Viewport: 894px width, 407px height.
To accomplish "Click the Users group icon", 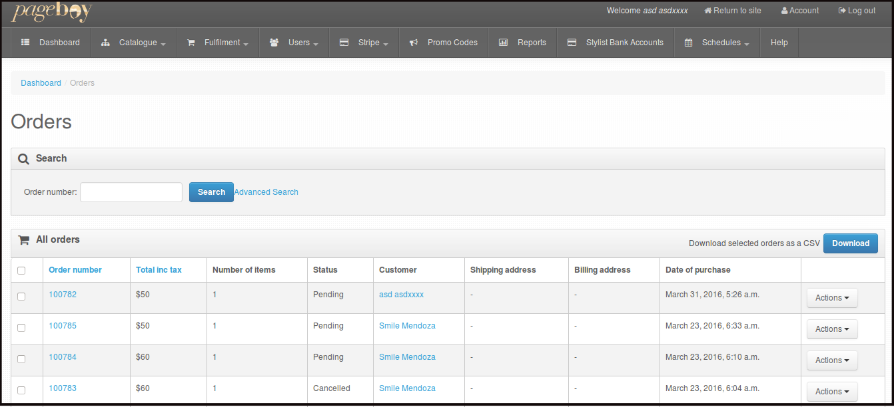I will tap(274, 43).
